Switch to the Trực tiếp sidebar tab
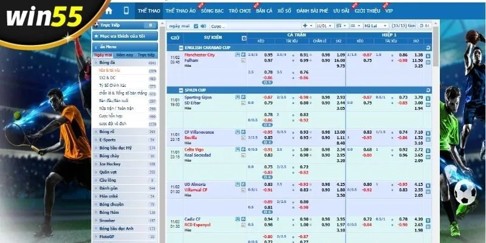 pyautogui.click(x=146, y=55)
